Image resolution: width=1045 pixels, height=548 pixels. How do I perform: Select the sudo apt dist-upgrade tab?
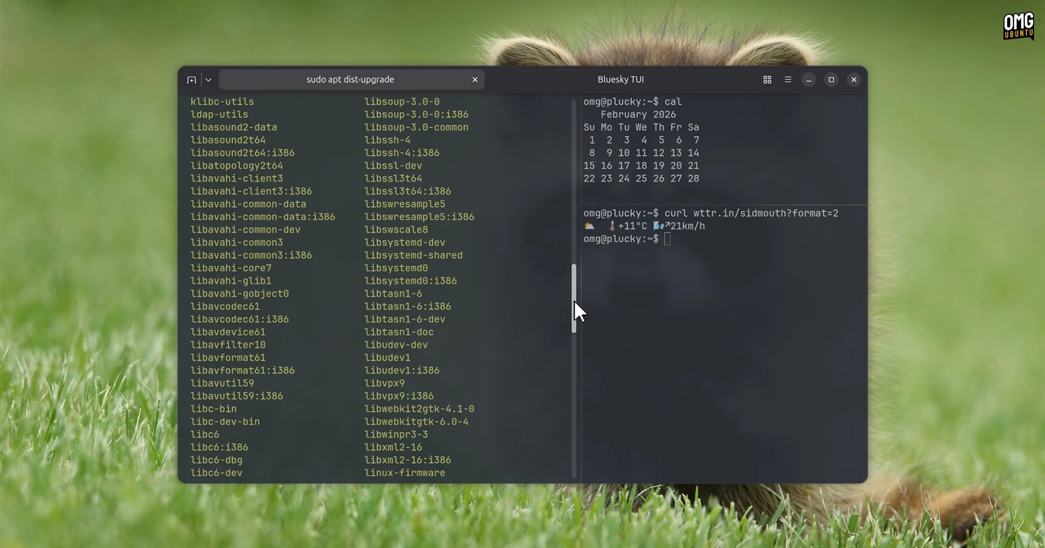pos(350,79)
